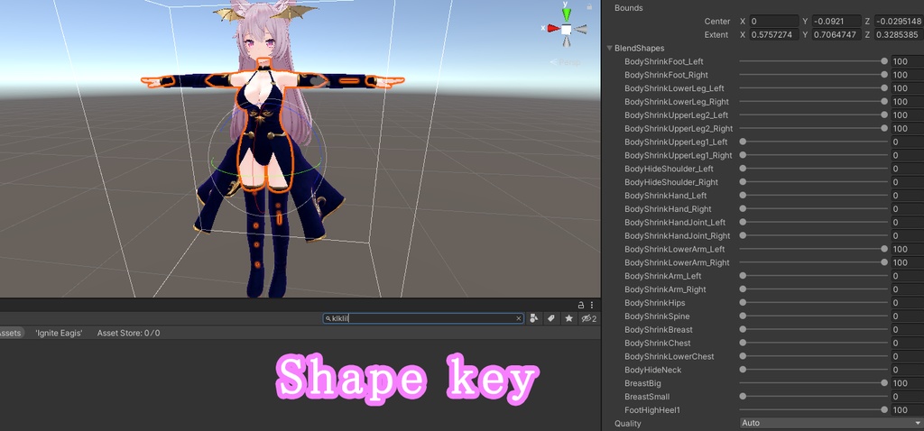This screenshot has height=431, width=924.
Task: Edit the BodyShrinkHand_Left value field
Action: point(907,196)
